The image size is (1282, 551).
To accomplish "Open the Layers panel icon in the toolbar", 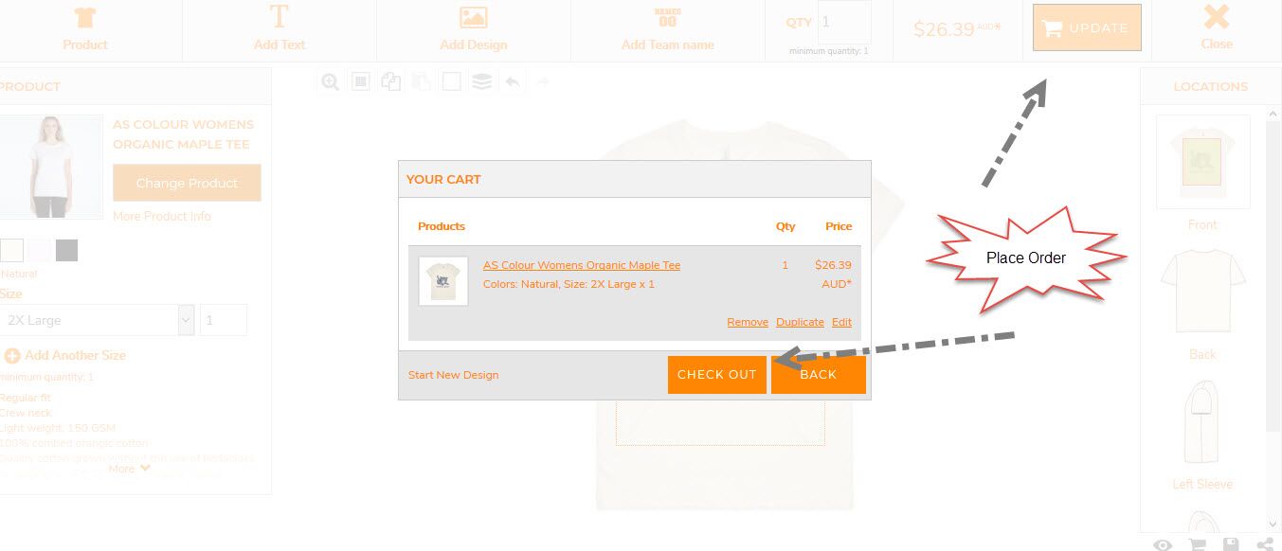I will [x=482, y=81].
